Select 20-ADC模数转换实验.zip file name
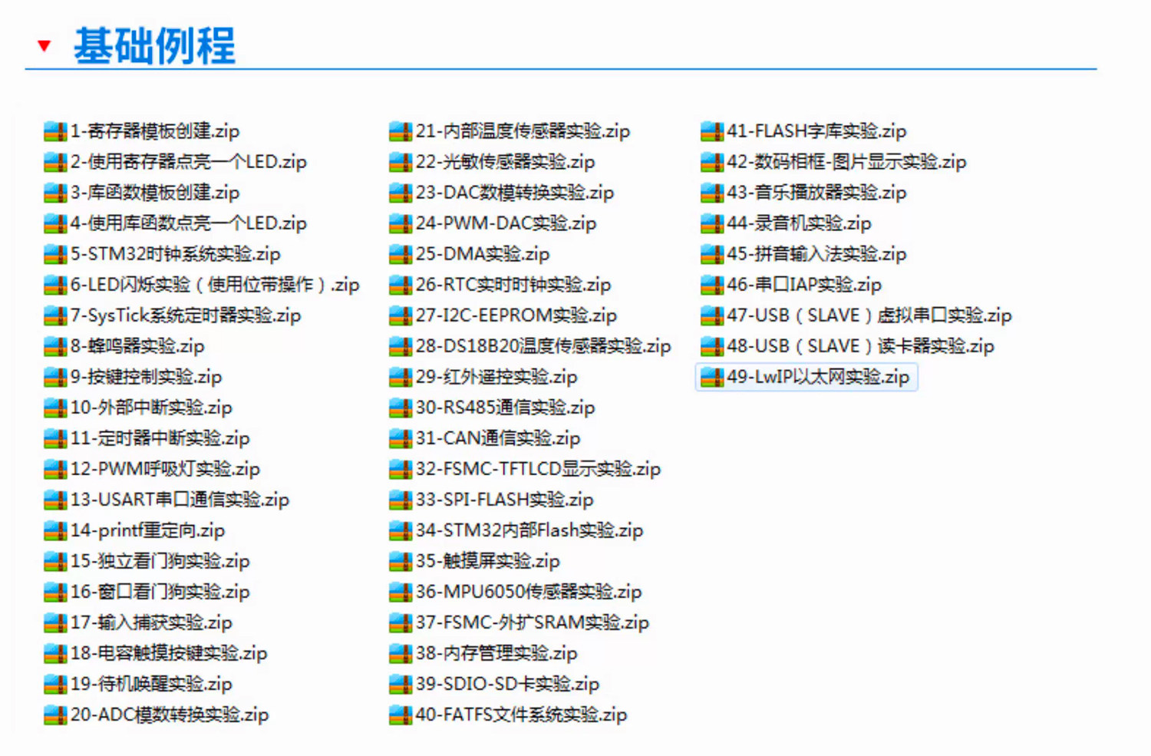 coord(170,715)
